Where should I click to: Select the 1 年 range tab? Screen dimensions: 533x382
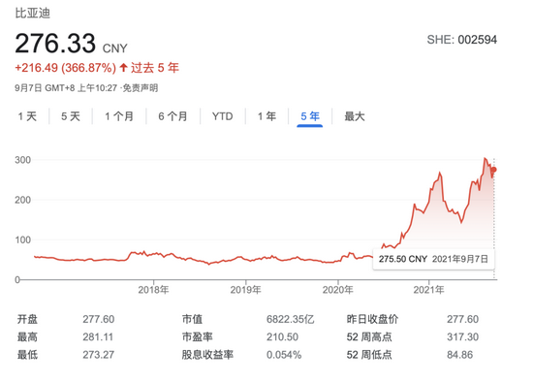(x=266, y=116)
